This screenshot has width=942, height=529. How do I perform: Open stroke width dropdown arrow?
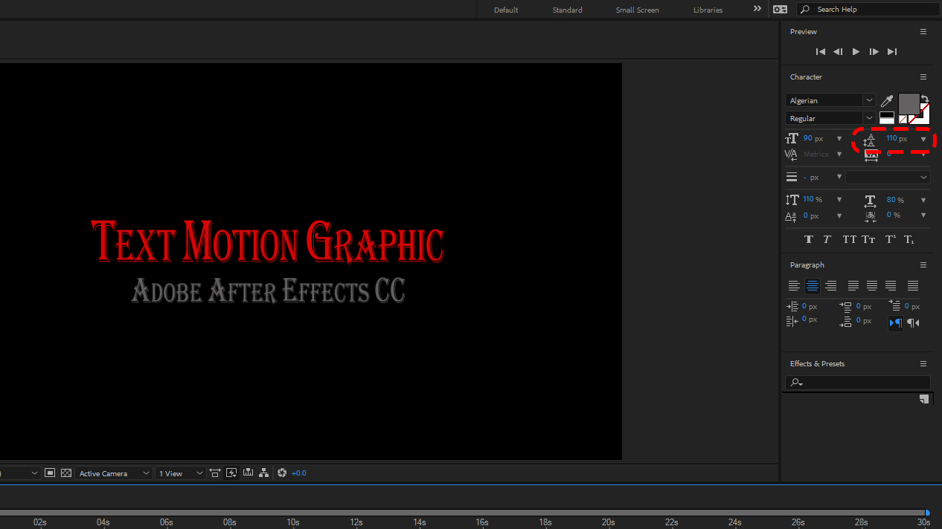tap(839, 177)
